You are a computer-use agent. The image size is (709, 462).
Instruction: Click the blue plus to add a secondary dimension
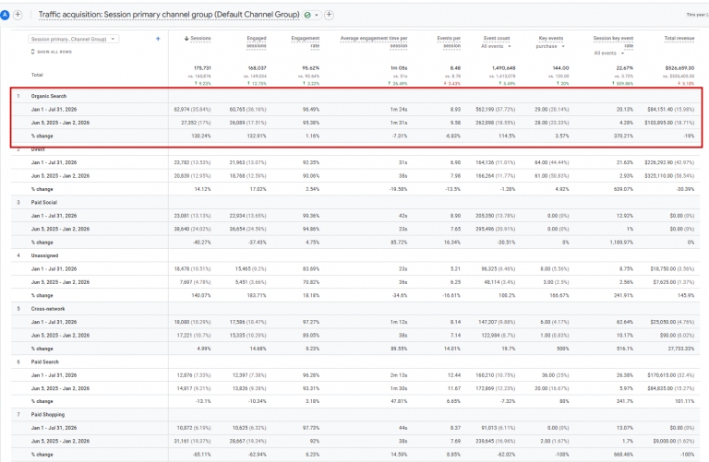pyautogui.click(x=158, y=39)
